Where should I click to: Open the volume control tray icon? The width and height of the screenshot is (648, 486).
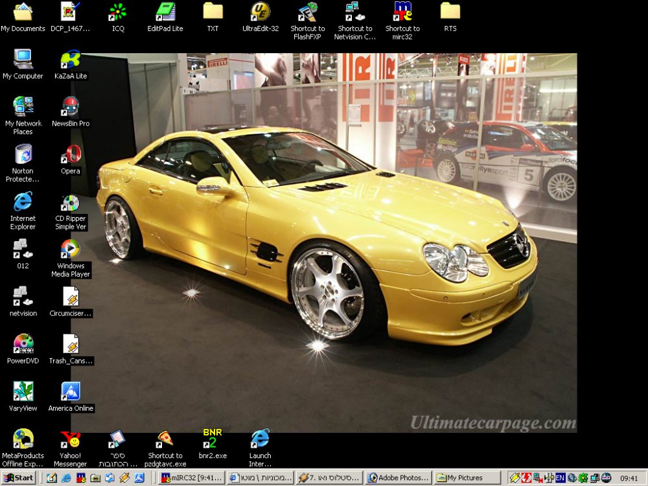[x=550, y=478]
